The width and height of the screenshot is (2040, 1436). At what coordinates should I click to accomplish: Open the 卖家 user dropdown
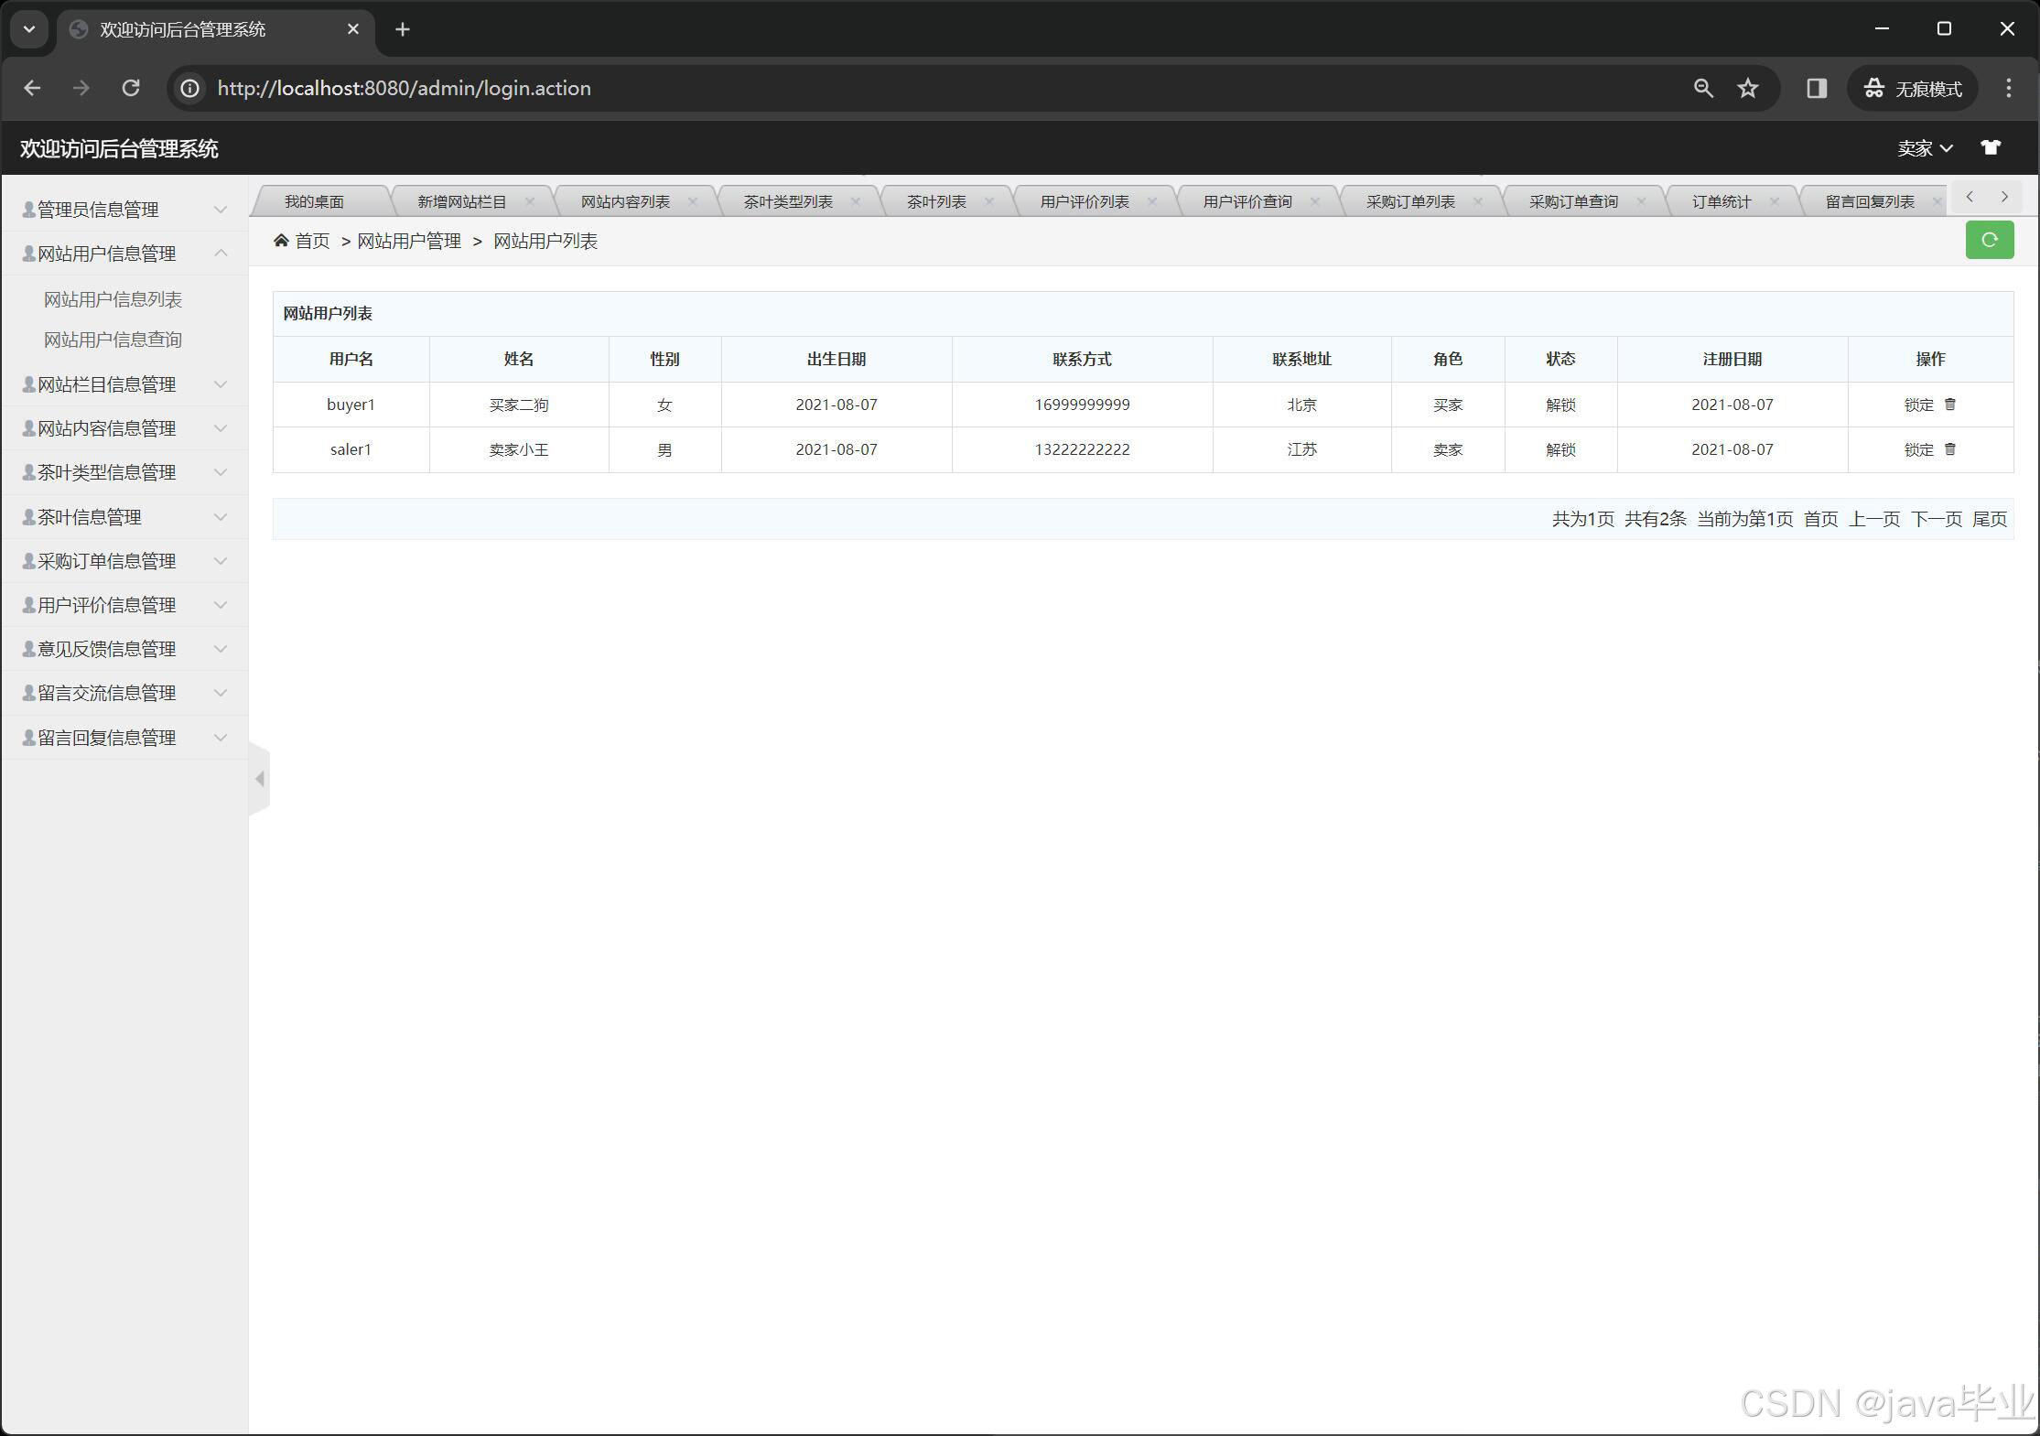pos(1925,148)
